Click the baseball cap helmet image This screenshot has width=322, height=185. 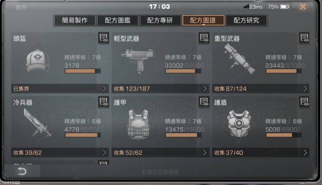click(x=38, y=61)
